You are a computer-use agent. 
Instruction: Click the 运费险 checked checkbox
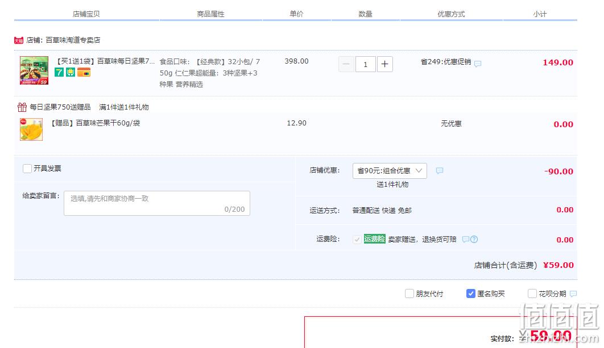pyautogui.click(x=357, y=239)
